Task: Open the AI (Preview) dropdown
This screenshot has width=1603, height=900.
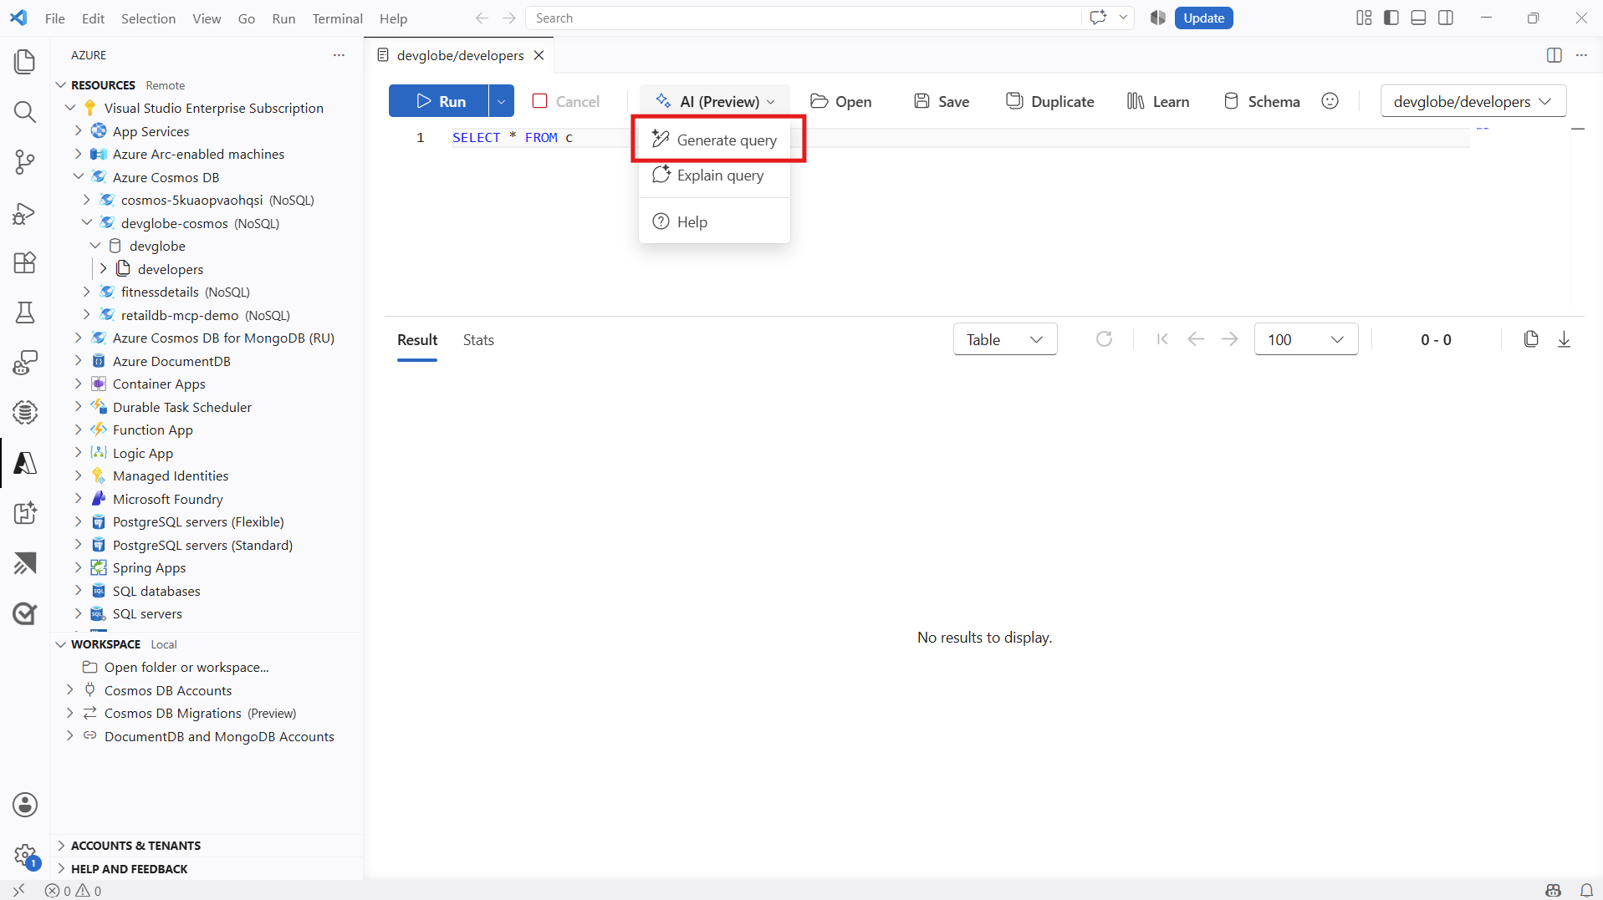Action: pyautogui.click(x=715, y=101)
